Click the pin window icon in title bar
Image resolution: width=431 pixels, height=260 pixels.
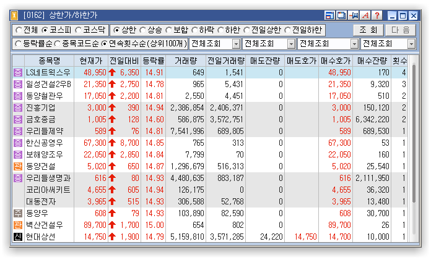point(353,15)
